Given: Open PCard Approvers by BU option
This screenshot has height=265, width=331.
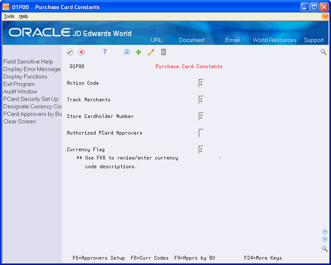Looking at the screenshot, I should pos(32,114).
